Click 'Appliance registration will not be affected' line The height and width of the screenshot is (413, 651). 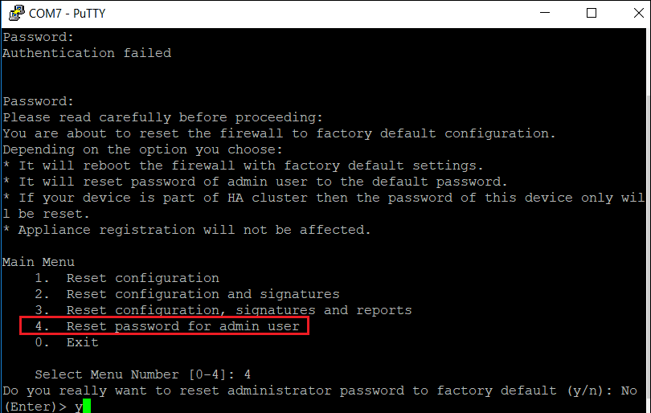click(186, 230)
